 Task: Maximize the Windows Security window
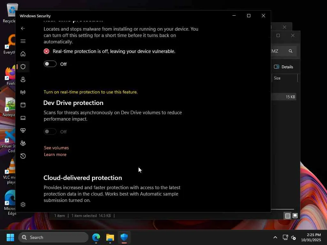(248, 16)
